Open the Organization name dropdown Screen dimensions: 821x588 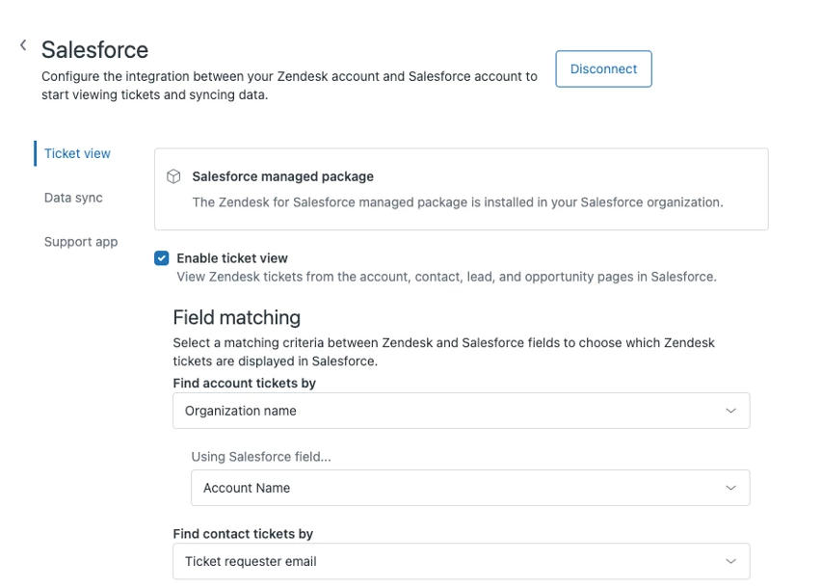pyautogui.click(x=461, y=411)
